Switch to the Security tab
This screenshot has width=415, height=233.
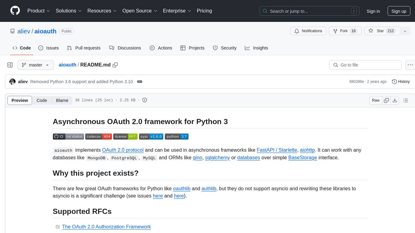click(x=225, y=48)
